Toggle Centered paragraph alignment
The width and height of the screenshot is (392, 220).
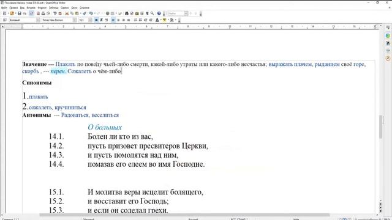click(118, 20)
